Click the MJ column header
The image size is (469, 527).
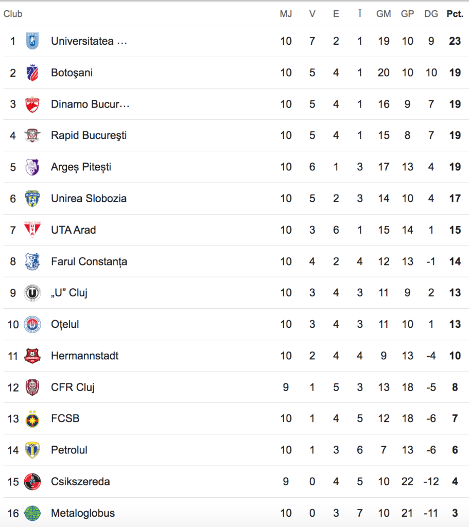(x=286, y=14)
